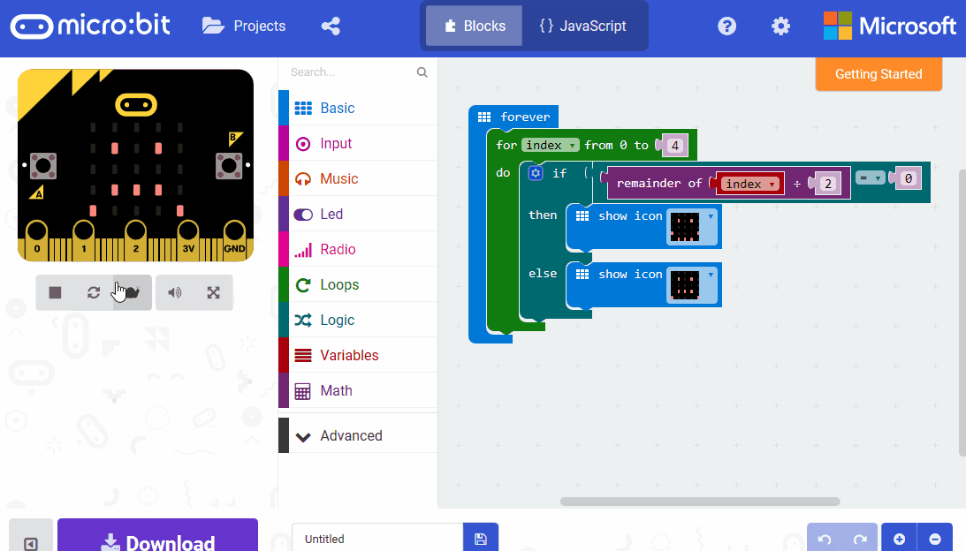The height and width of the screenshot is (551, 966).
Task: Click the share project icon
Action: pyautogui.click(x=331, y=26)
